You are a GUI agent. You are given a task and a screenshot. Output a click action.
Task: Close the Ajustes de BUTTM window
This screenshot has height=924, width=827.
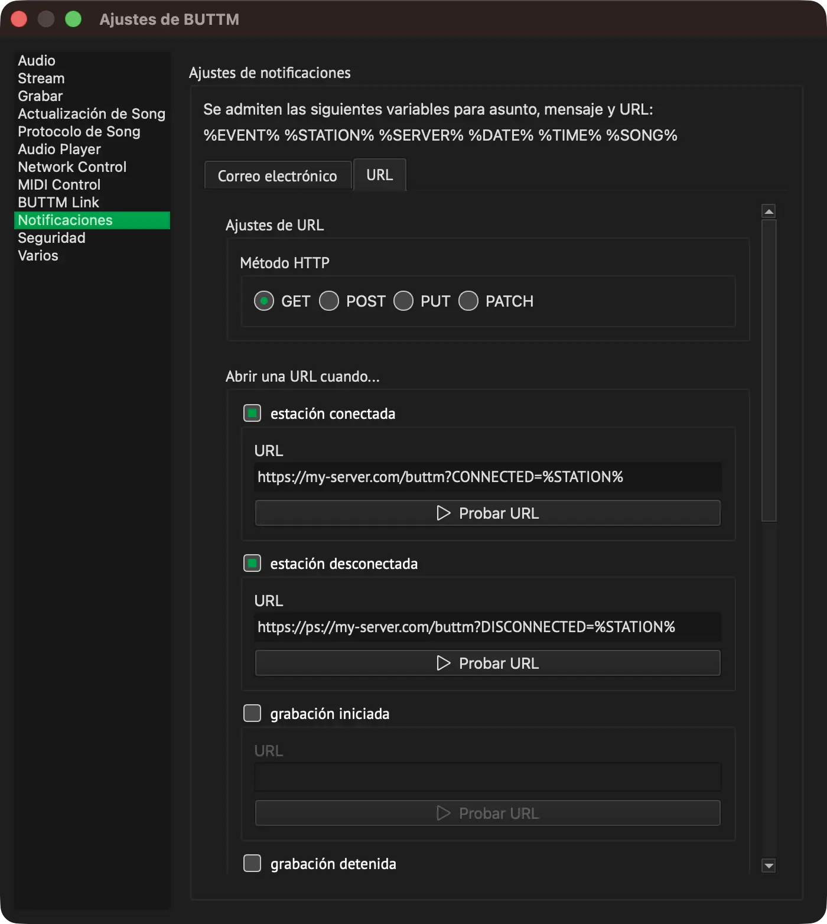pos(19,19)
